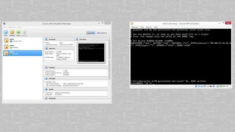Switch to the Snapshots view button
This screenshot has width=235, height=132.
(102, 33)
